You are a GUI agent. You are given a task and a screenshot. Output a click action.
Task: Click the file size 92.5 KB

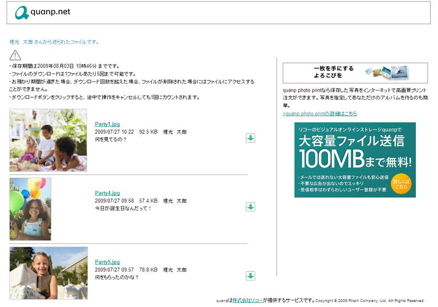tap(148, 132)
